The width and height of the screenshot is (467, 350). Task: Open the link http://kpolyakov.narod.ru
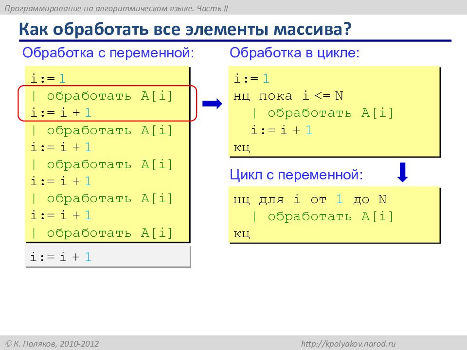[348, 344]
